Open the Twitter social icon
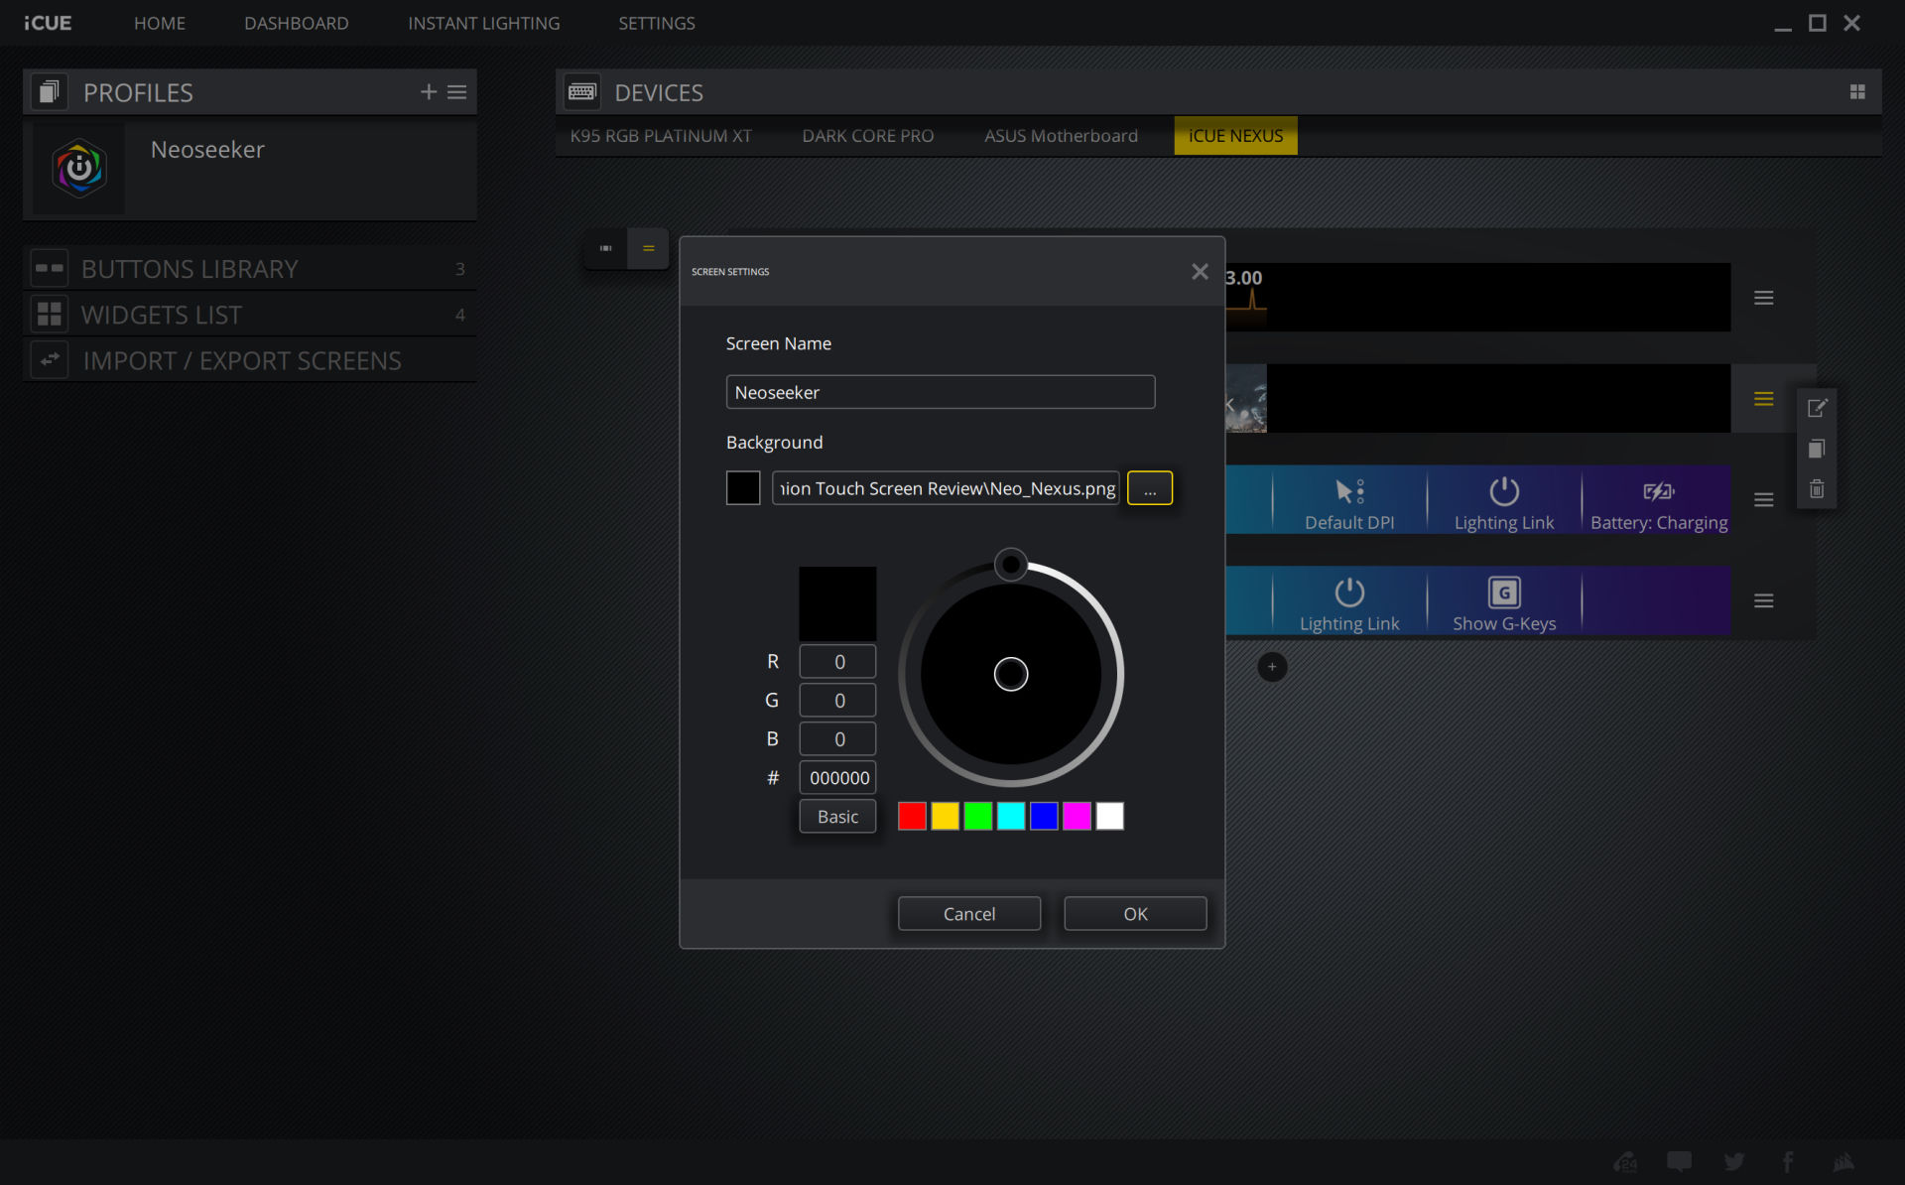The height and width of the screenshot is (1185, 1905). (1734, 1160)
